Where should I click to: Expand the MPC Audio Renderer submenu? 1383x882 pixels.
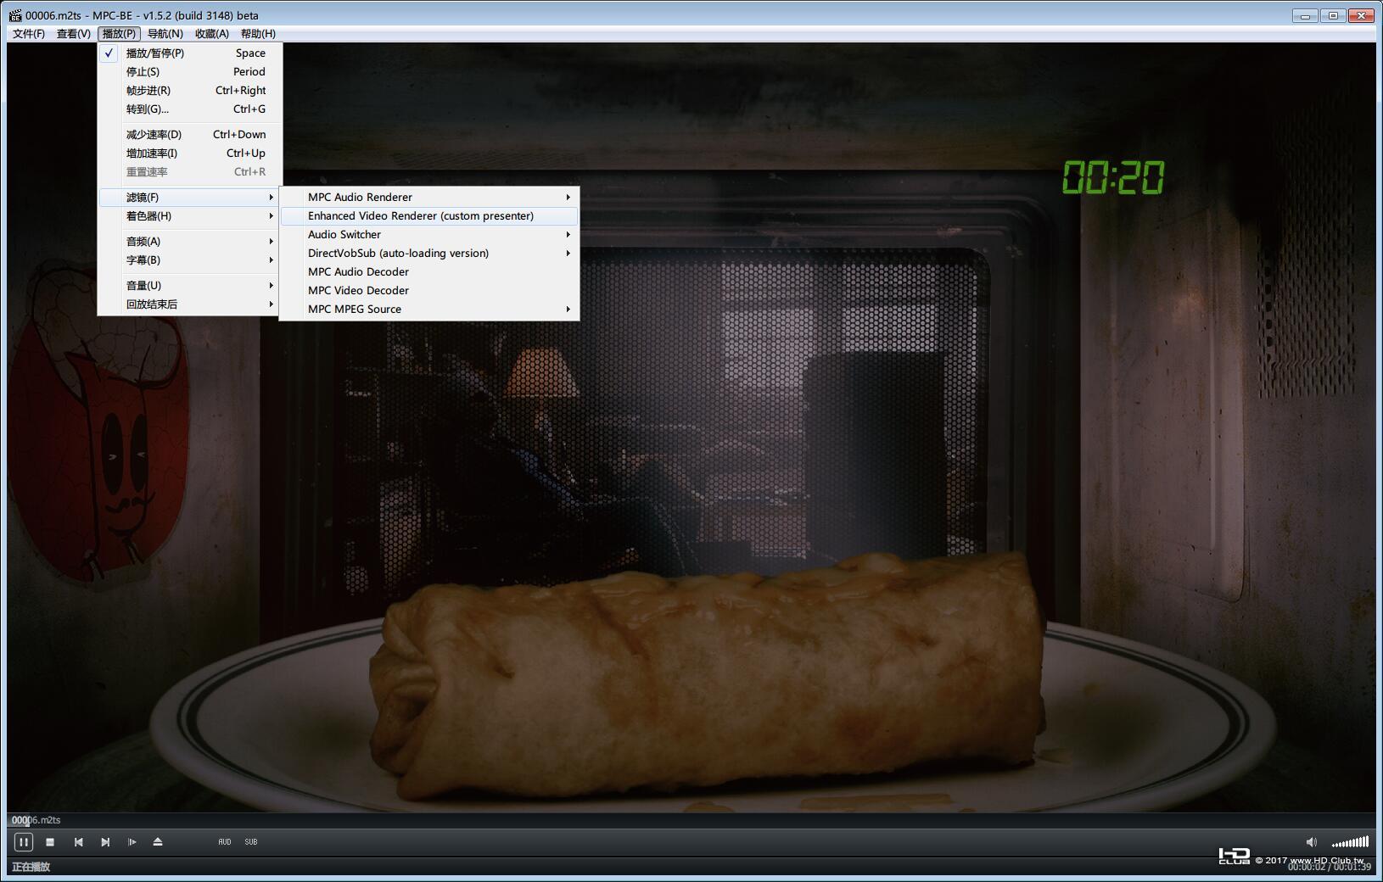tap(429, 197)
